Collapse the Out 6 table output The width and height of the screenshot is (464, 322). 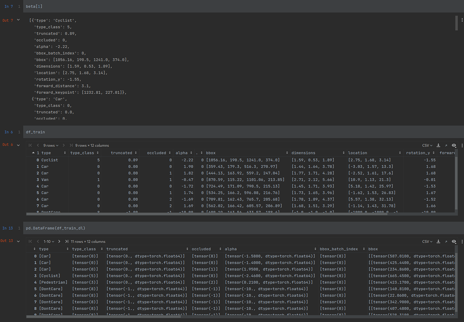[x=18, y=145]
